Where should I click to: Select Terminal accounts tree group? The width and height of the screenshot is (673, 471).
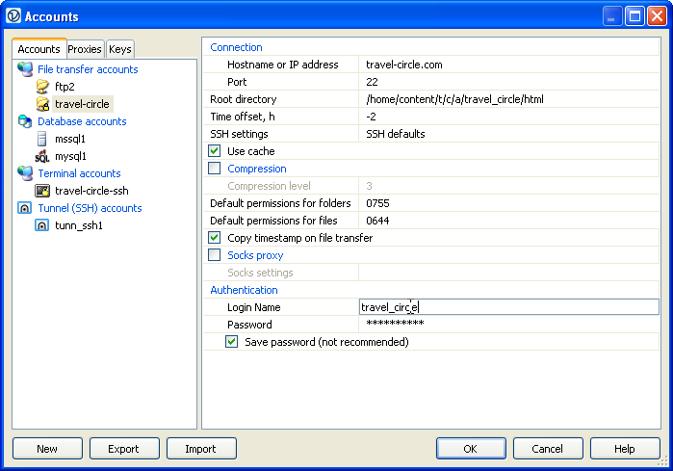(x=79, y=173)
